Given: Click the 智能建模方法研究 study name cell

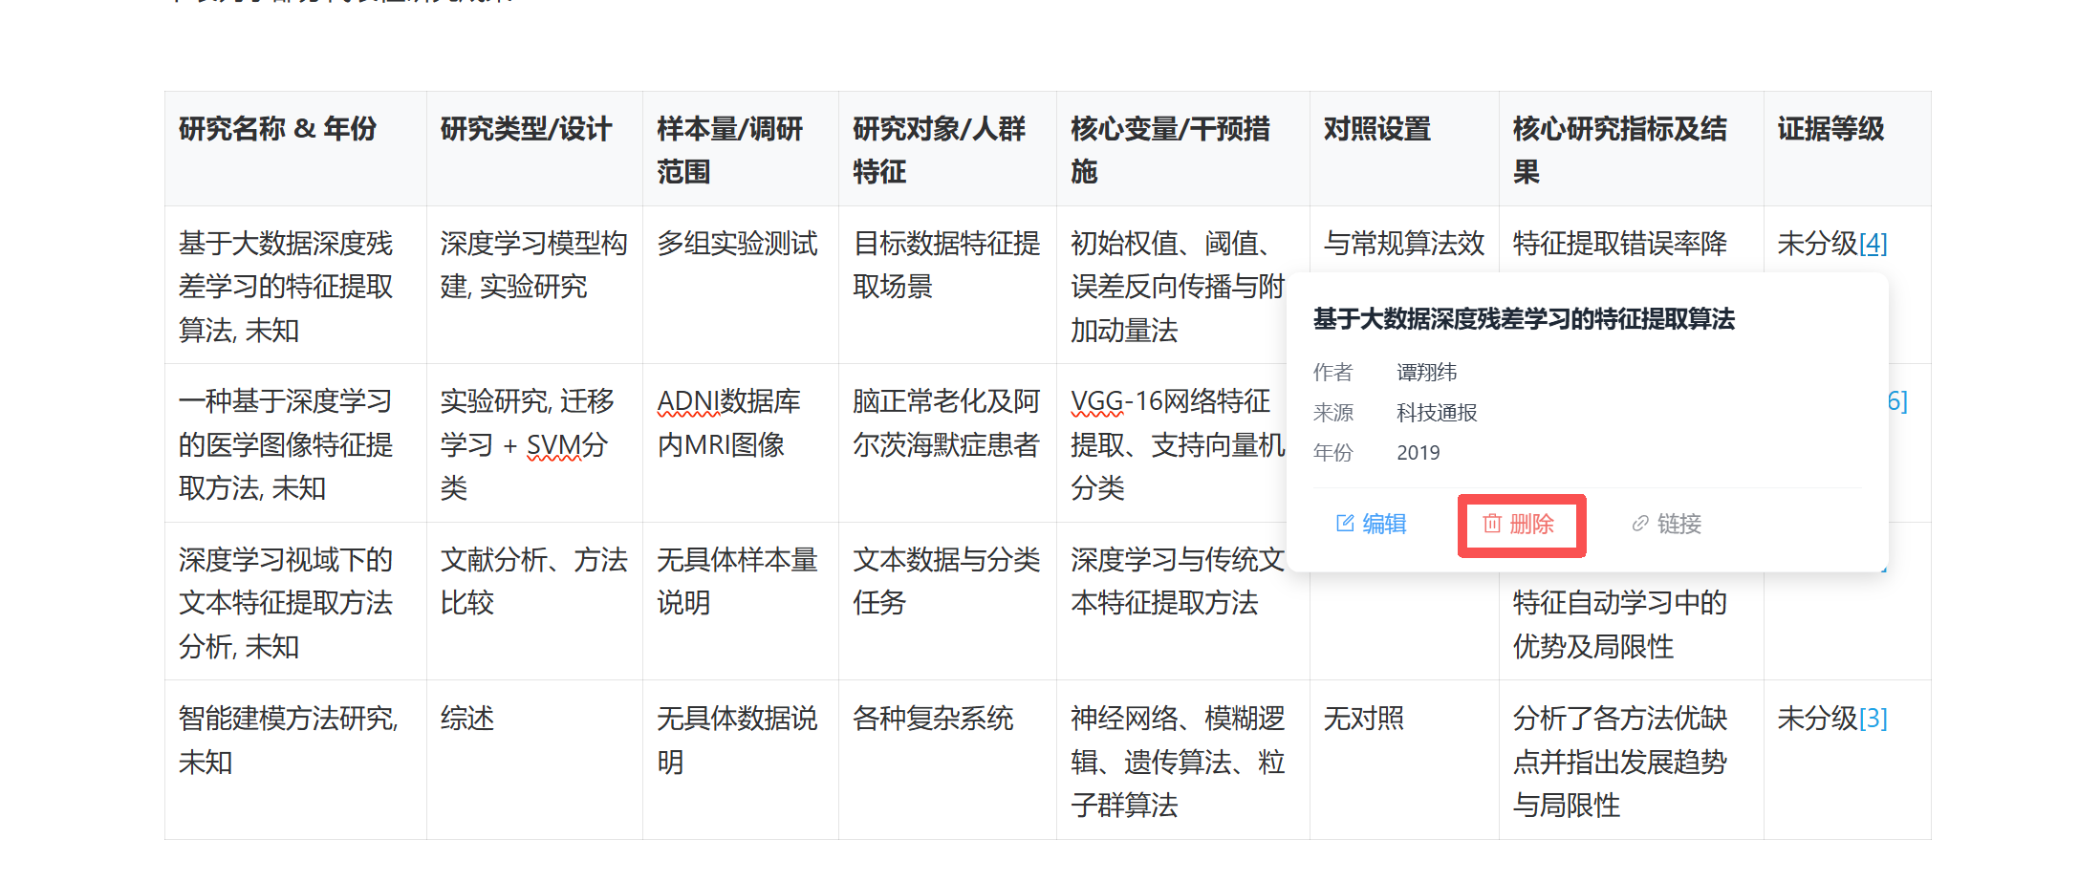Looking at the screenshot, I should click(288, 740).
